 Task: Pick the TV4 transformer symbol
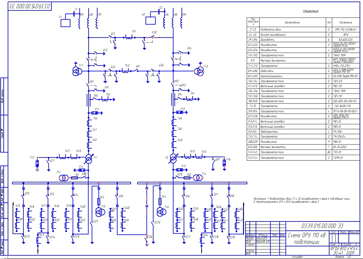(198, 177)
